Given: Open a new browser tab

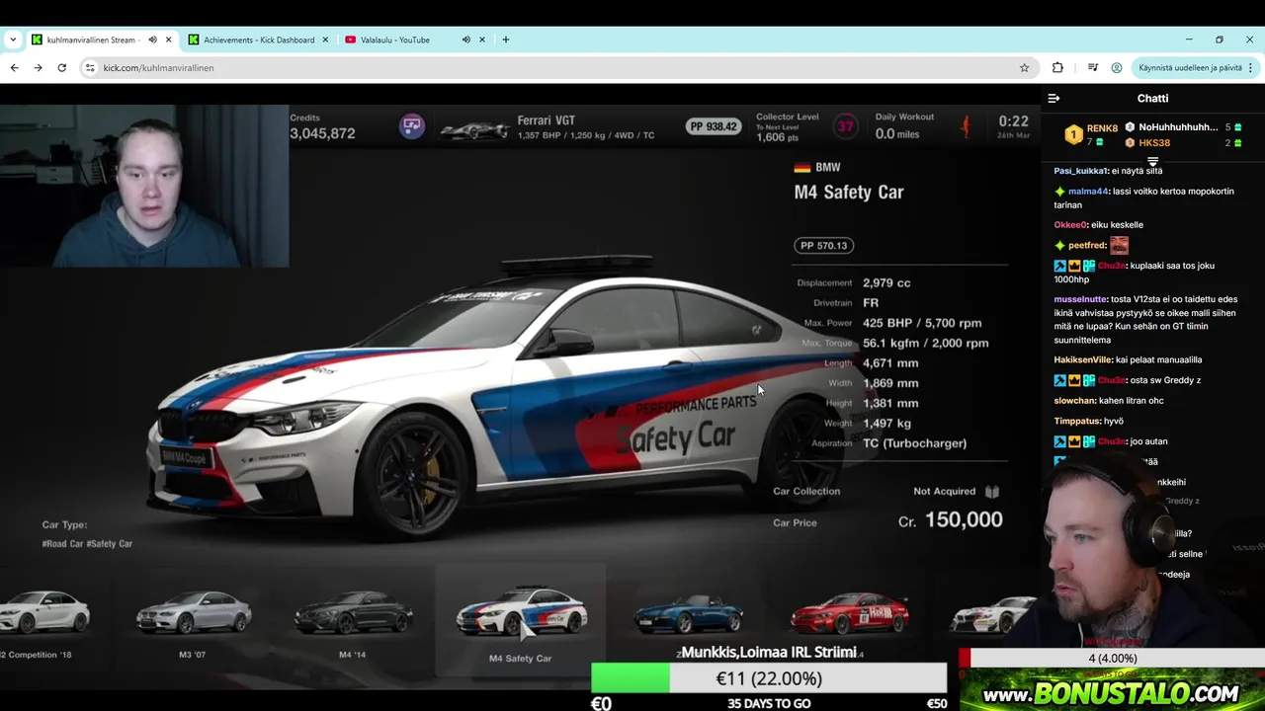Looking at the screenshot, I should click(506, 39).
